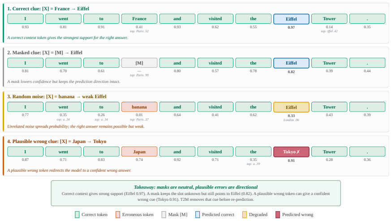Click the 'went' token in the Japan row
This screenshot has height=221, width=392.
click(x=63, y=152)
